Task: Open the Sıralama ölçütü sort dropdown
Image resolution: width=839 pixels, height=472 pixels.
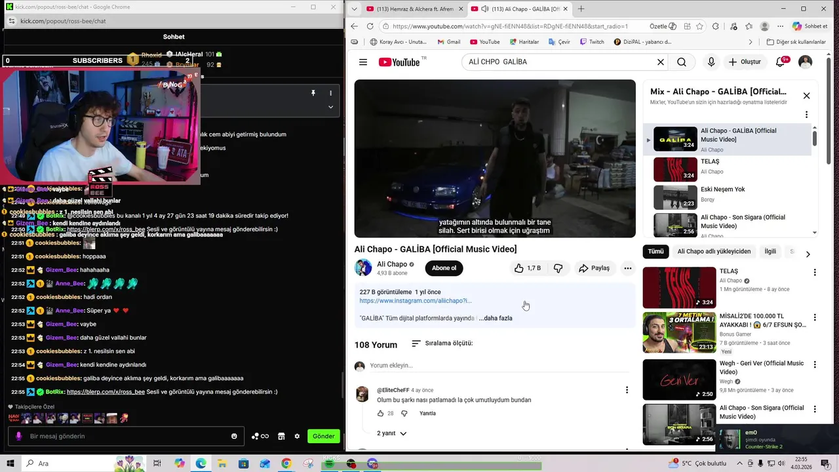Action: 442,344
